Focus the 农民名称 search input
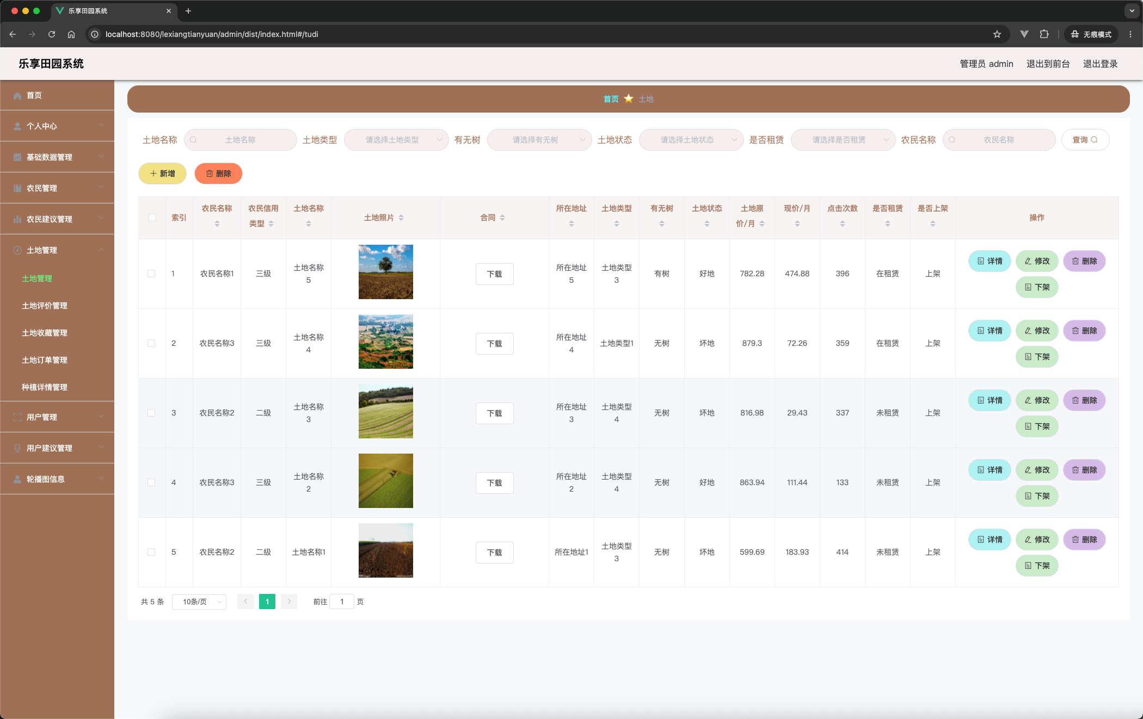 coord(999,140)
